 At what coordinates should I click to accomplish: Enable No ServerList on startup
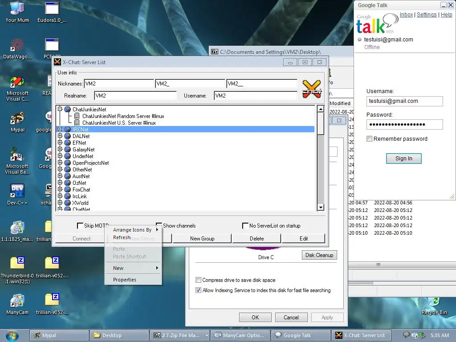[x=245, y=226]
